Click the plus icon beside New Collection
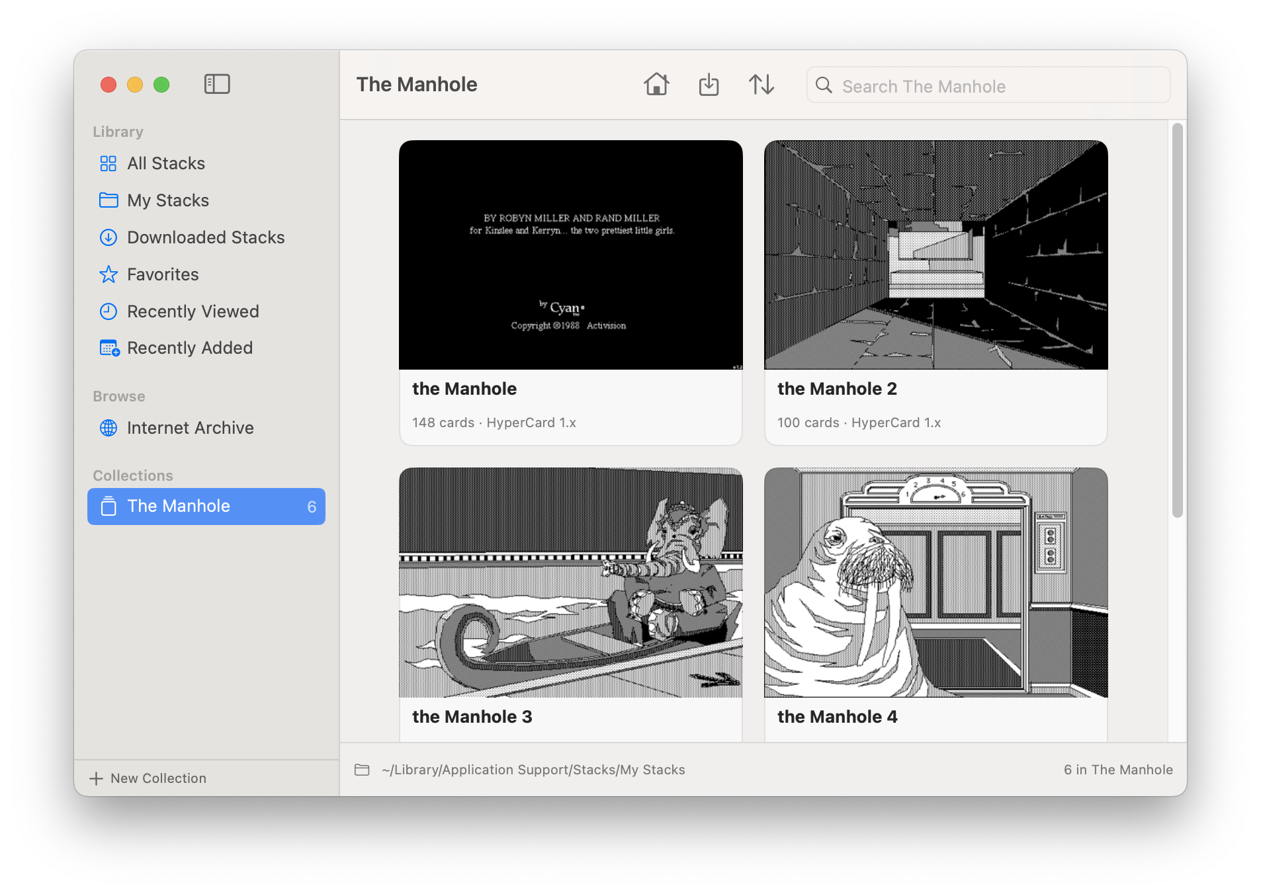Image resolution: width=1261 pixels, height=894 pixels. coord(97,778)
